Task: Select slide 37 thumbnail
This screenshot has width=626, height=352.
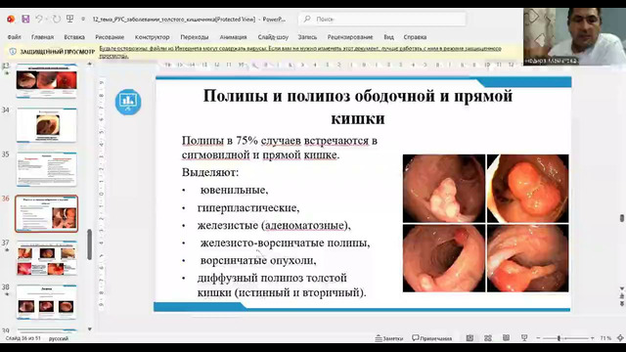Action: 46,258
